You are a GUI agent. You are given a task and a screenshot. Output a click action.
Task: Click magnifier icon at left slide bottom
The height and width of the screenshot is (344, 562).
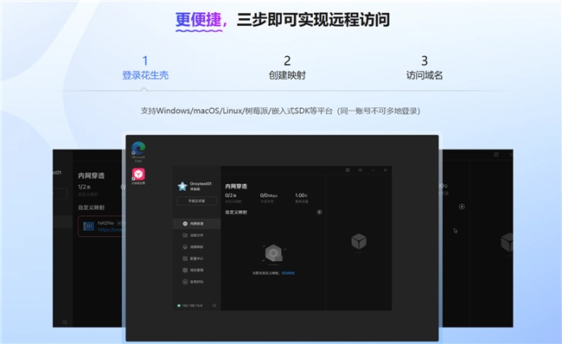point(65,322)
